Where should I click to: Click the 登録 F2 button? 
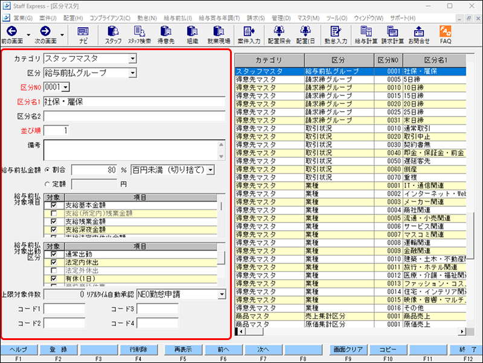tap(59, 350)
